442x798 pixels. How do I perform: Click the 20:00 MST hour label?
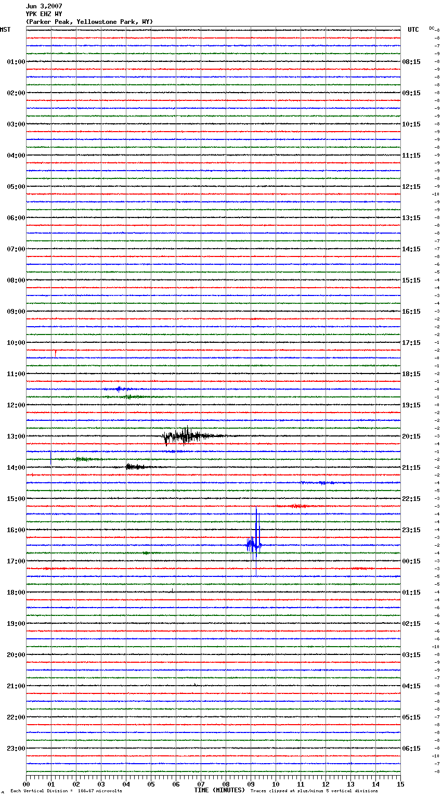(16, 655)
